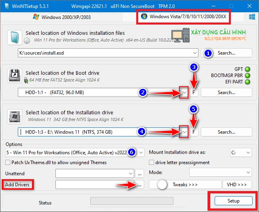The image size is (259, 212).
Task: Search for the Boot drive location
Action: pos(227,93)
